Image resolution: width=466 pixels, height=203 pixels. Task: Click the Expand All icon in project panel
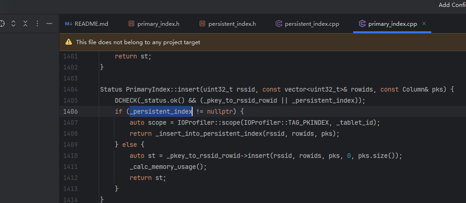[x=13, y=23]
